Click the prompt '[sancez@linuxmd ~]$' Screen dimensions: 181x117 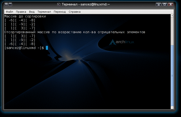pos(24,48)
